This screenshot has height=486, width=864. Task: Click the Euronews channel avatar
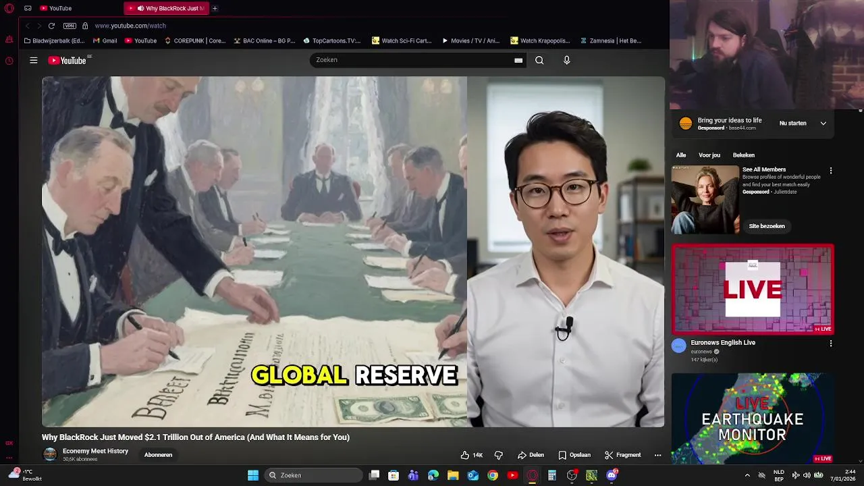(679, 346)
